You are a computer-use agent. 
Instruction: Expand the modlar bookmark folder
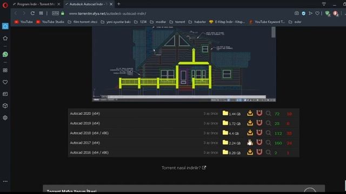(x=158, y=22)
